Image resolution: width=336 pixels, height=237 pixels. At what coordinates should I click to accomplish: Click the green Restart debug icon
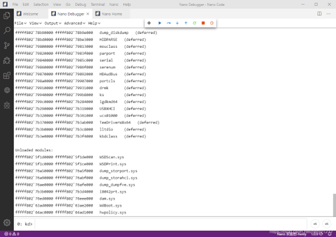194,23
